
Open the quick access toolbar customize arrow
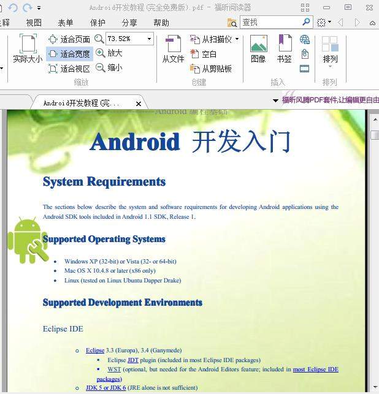(39, 8)
